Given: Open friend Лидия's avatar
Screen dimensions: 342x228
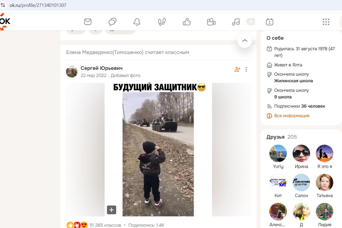Looking at the screenshot, I should (325, 212).
